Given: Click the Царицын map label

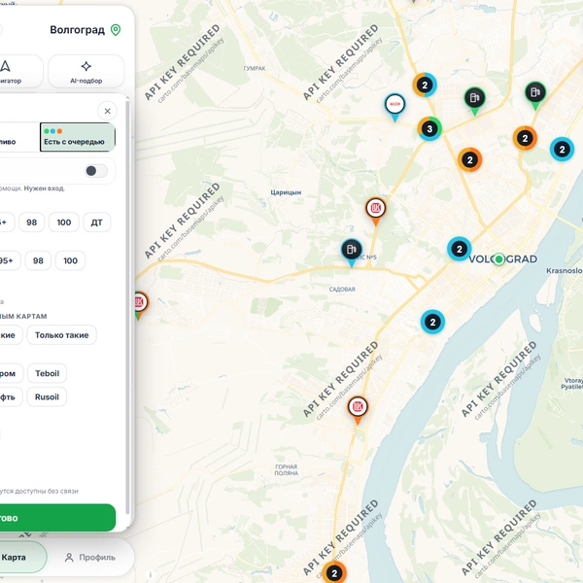Looking at the screenshot, I should [286, 192].
